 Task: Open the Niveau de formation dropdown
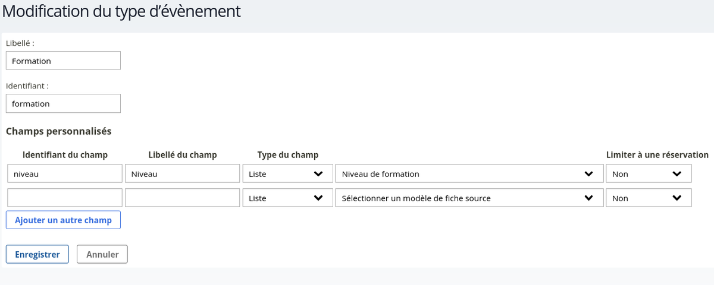coord(469,173)
